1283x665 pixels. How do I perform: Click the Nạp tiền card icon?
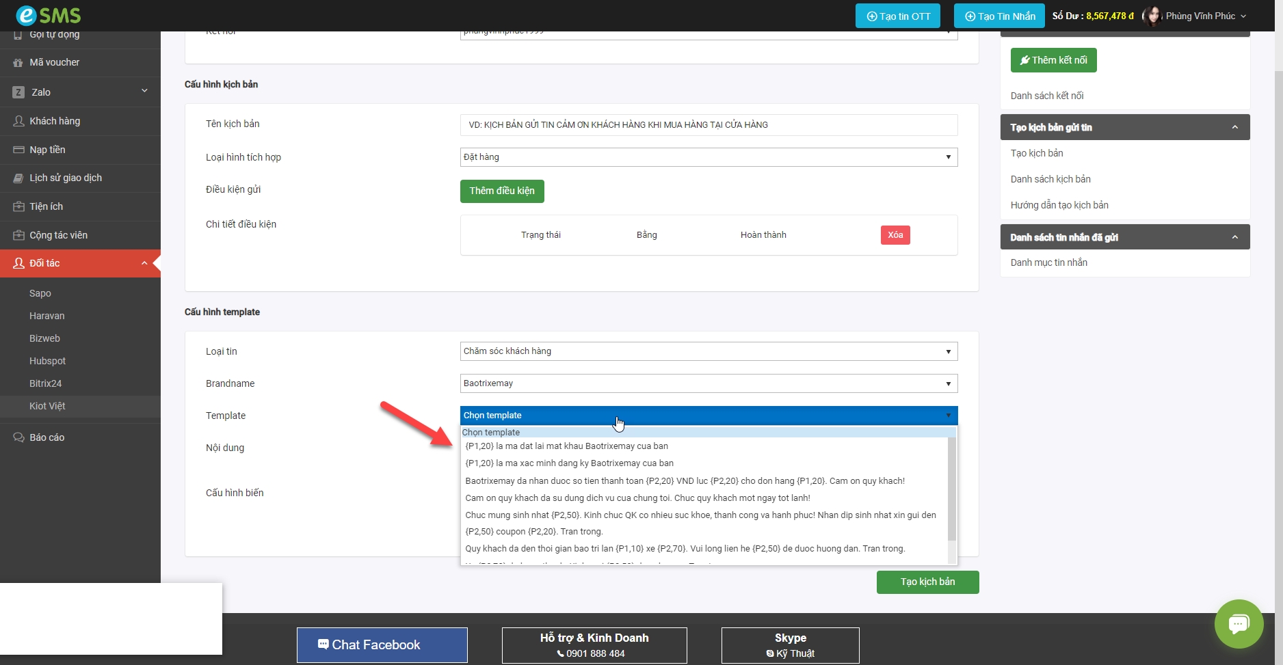(x=18, y=150)
